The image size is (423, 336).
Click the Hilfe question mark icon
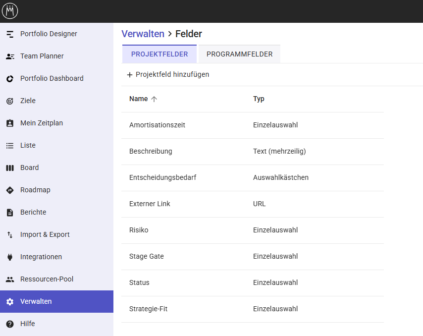(x=10, y=324)
